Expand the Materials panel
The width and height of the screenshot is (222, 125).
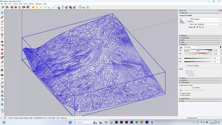[200, 35]
